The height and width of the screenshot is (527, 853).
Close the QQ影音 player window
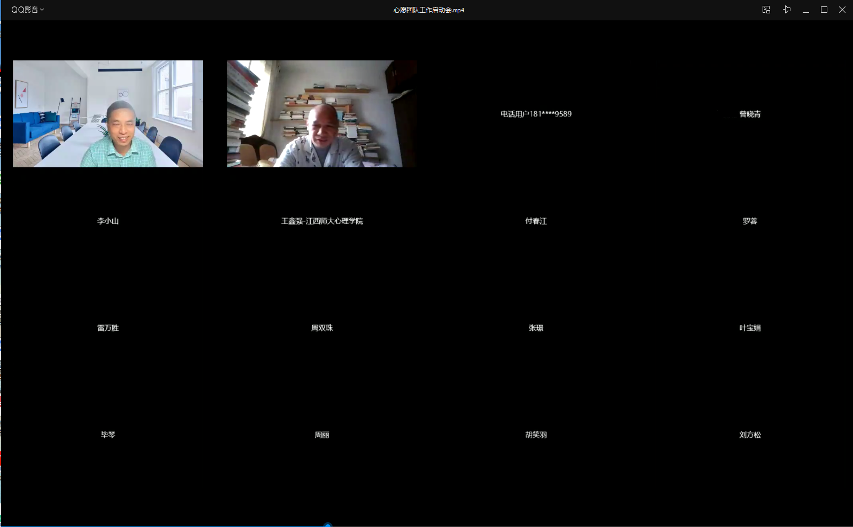pos(842,10)
